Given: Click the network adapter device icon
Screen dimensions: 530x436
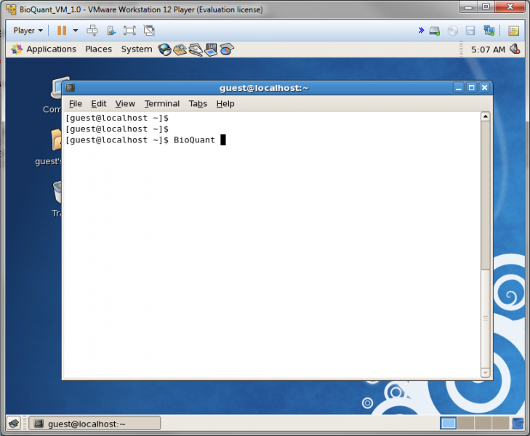Looking at the screenshot, I should point(489,31).
